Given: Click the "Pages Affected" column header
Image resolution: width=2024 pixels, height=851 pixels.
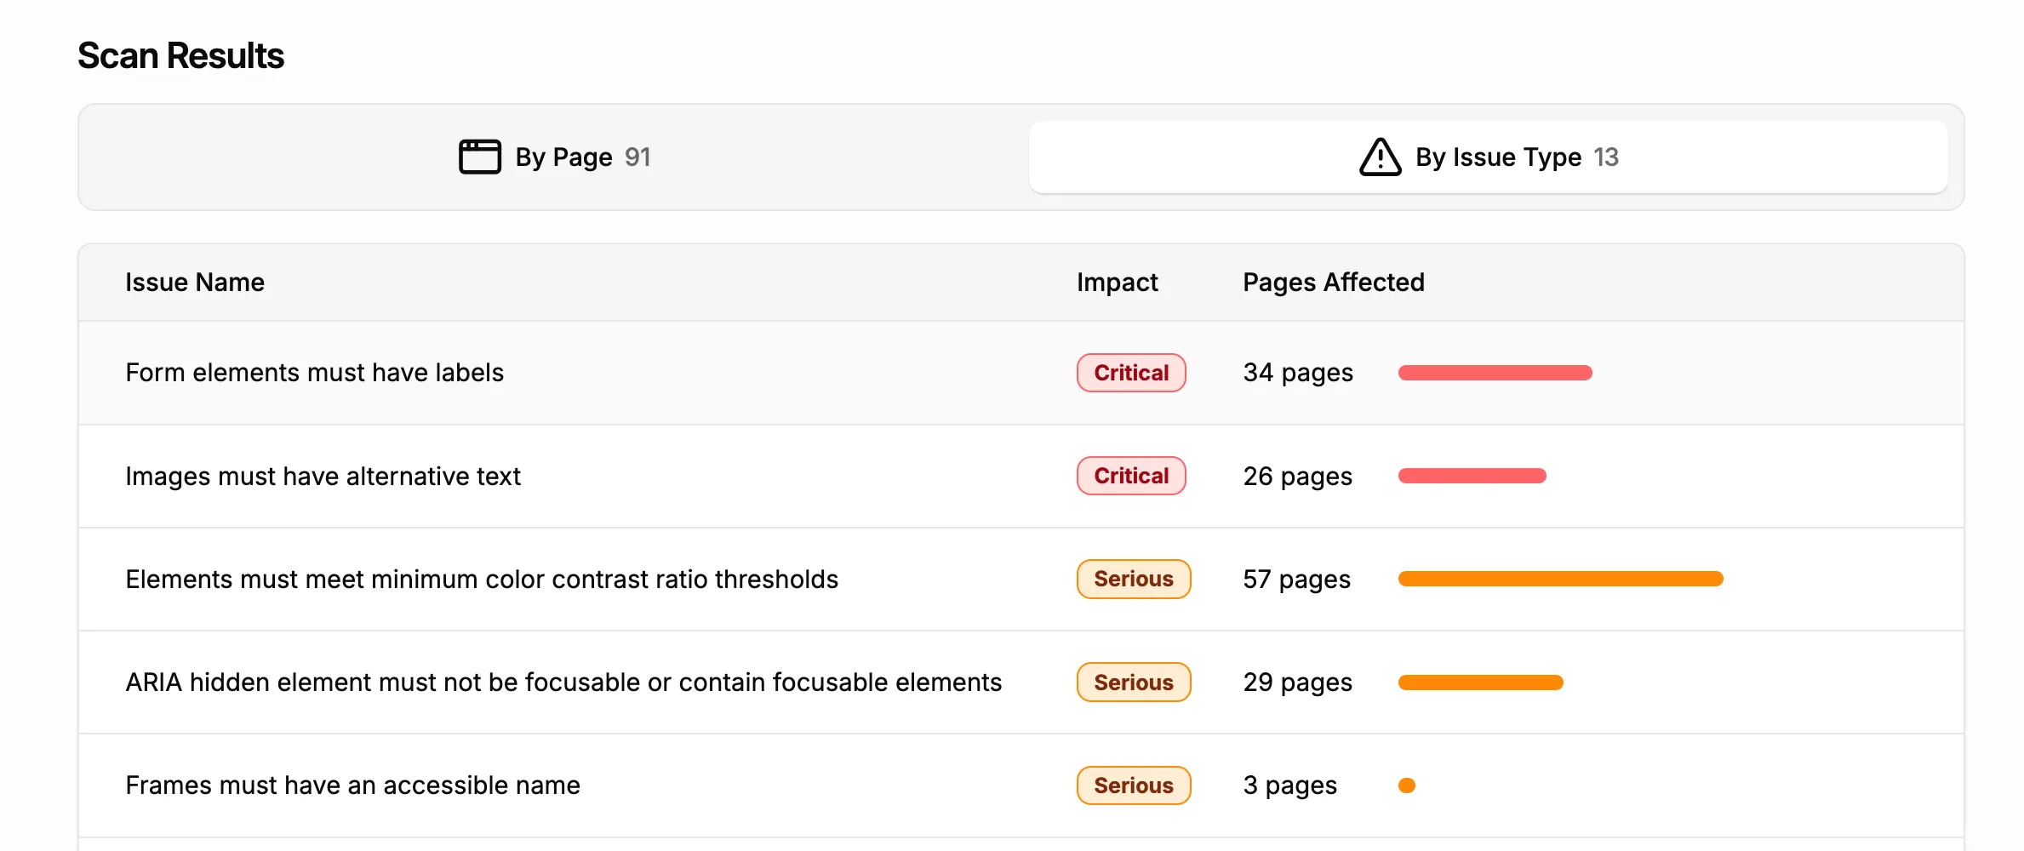Looking at the screenshot, I should pos(1333,282).
